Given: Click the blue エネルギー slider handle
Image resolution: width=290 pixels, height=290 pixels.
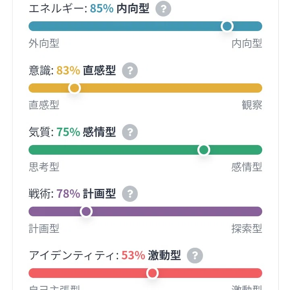Looking at the screenshot, I should point(227,26).
